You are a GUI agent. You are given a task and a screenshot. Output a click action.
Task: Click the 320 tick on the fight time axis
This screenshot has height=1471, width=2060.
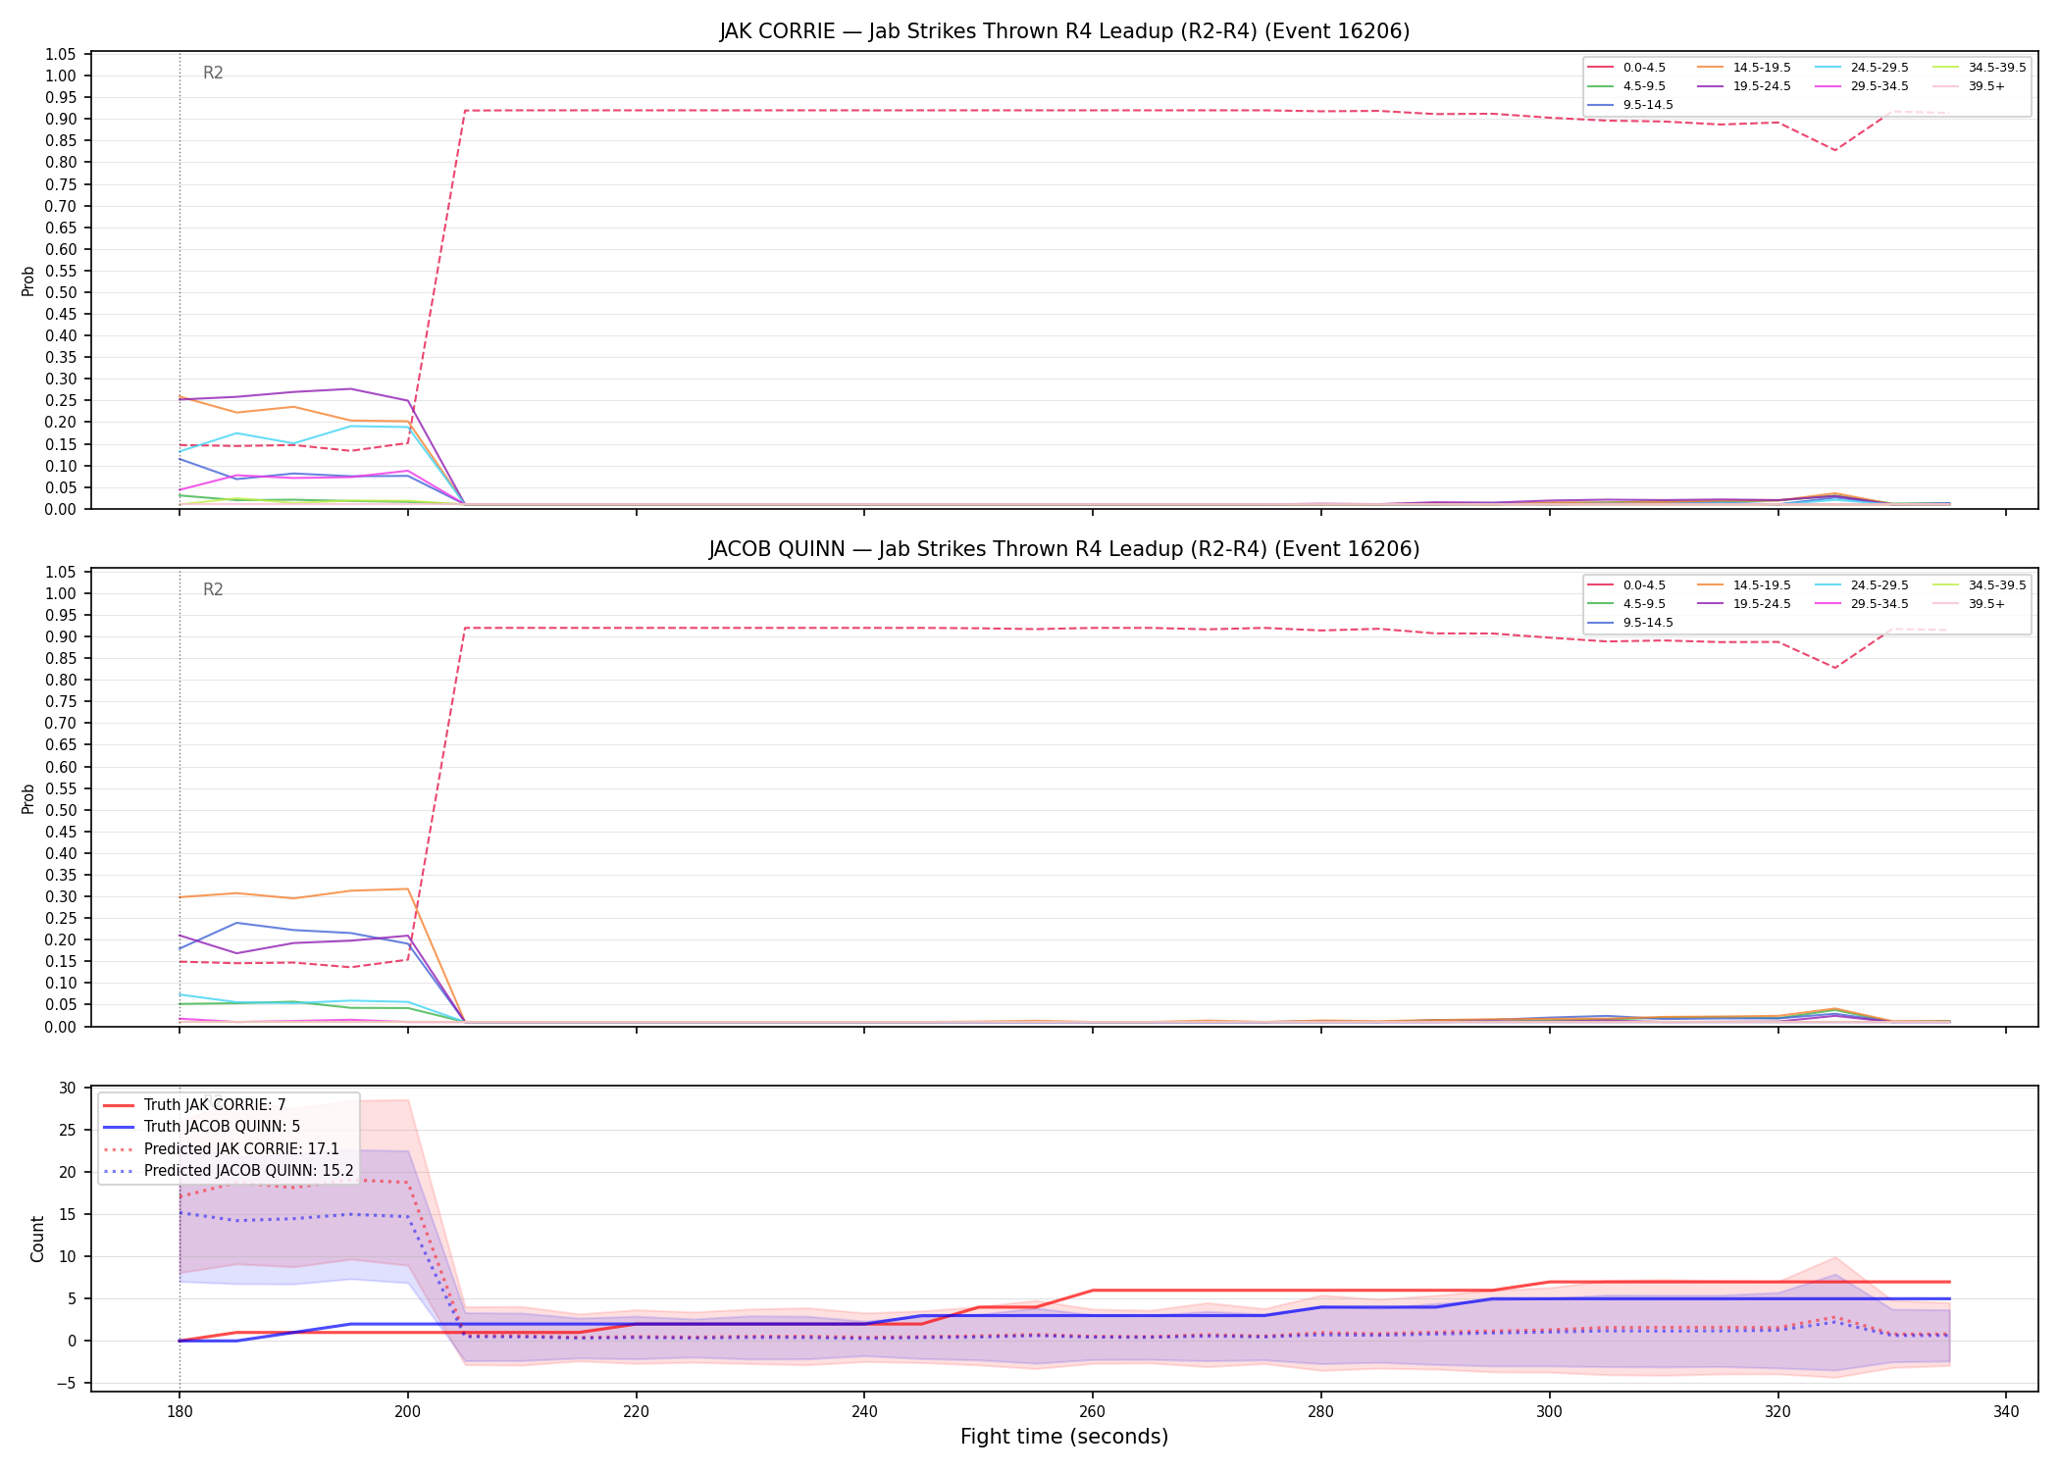coord(1777,1412)
